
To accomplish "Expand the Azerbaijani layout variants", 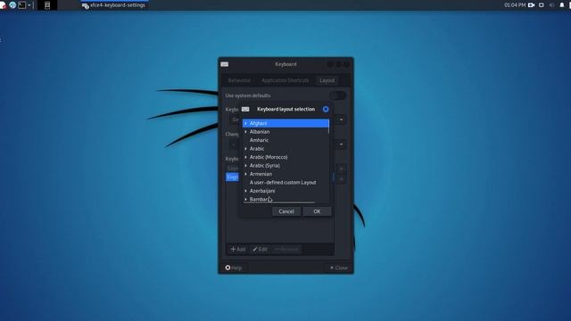I will point(246,191).
